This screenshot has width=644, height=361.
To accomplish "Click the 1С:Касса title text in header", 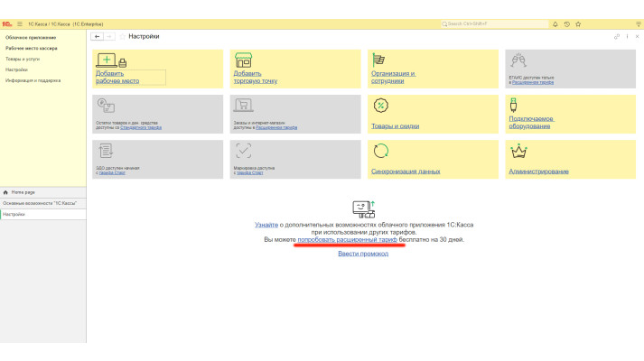I will 66,24.
